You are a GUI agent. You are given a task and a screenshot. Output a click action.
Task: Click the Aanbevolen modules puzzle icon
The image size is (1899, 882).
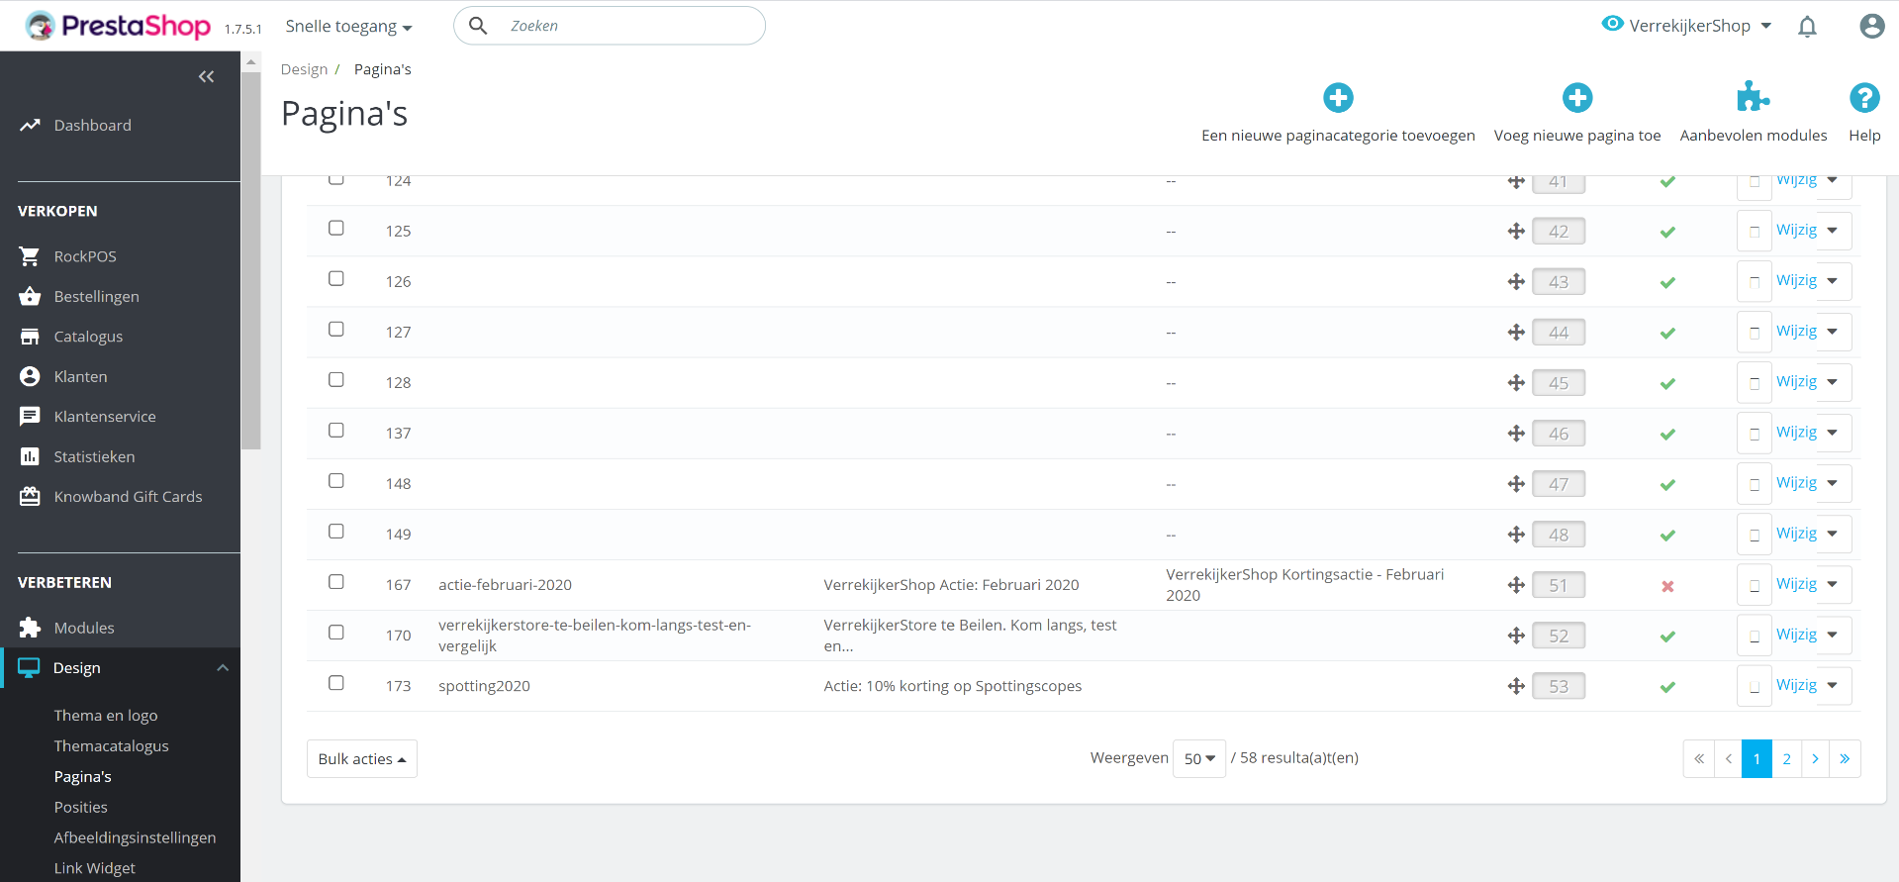tap(1753, 97)
